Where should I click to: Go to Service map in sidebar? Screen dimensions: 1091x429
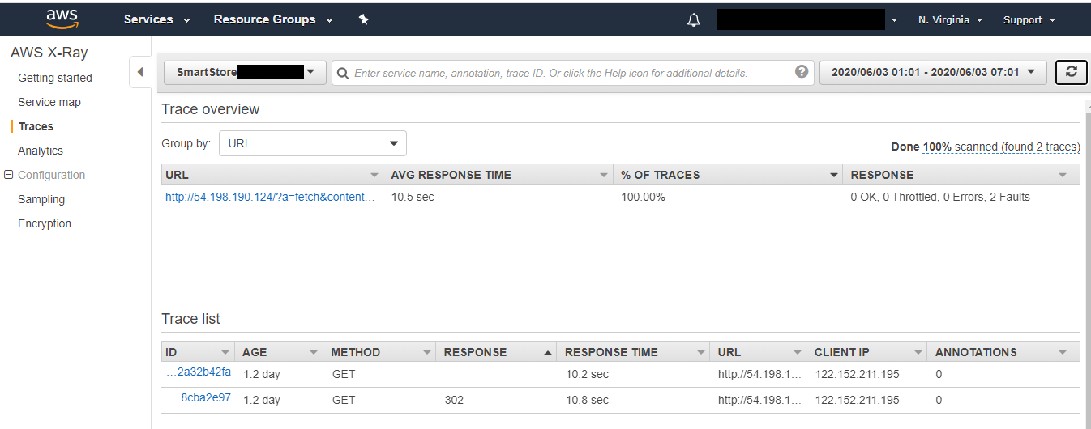pyautogui.click(x=49, y=102)
